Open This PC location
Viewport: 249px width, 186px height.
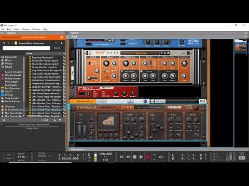coord(9,91)
